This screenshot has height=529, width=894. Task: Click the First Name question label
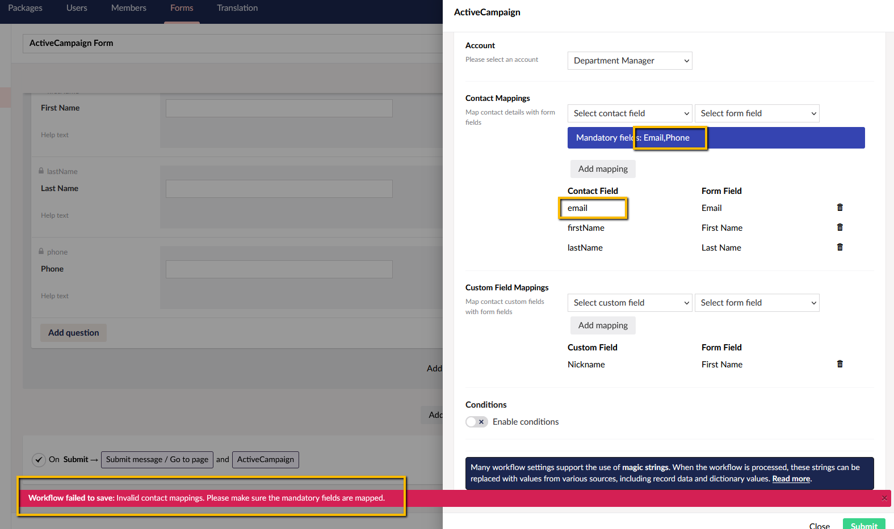60,108
